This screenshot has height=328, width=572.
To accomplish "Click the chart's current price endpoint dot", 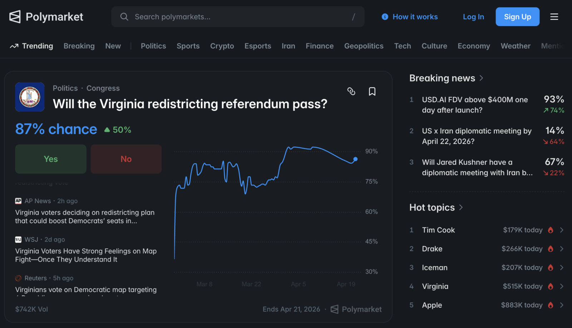I will (355, 159).
